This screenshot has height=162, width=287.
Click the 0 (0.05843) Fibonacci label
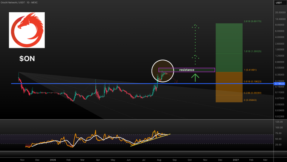(x=250, y=100)
